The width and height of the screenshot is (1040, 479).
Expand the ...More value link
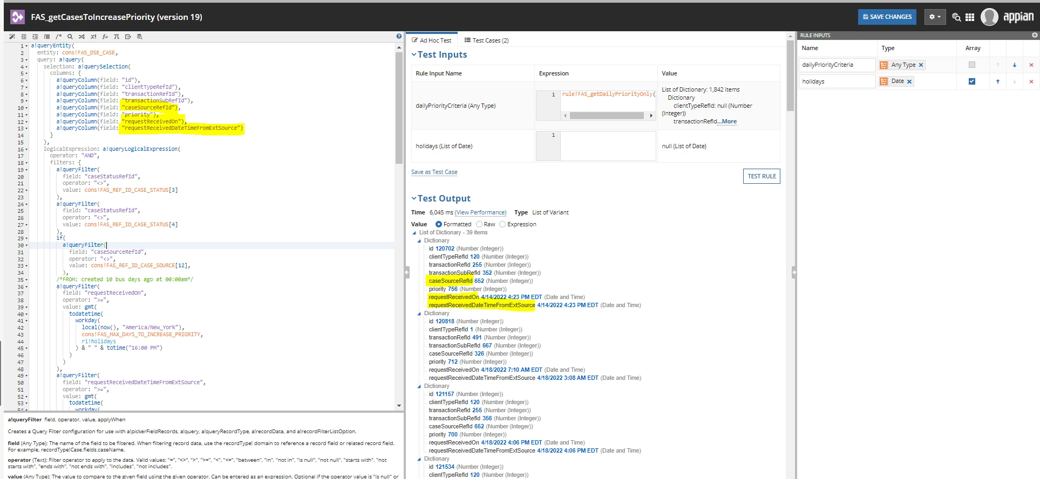[x=727, y=121]
